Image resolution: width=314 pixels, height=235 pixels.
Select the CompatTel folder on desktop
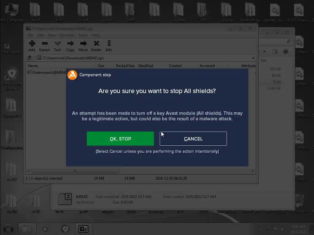[x=12, y=108]
